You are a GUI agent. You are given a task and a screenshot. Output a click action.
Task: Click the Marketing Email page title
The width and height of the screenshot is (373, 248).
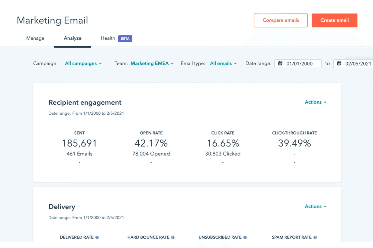tap(52, 20)
